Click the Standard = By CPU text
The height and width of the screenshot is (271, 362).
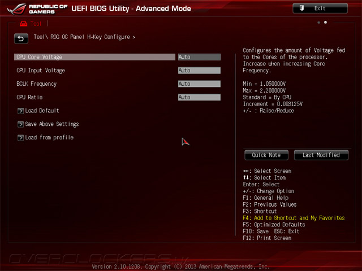[x=267, y=97]
